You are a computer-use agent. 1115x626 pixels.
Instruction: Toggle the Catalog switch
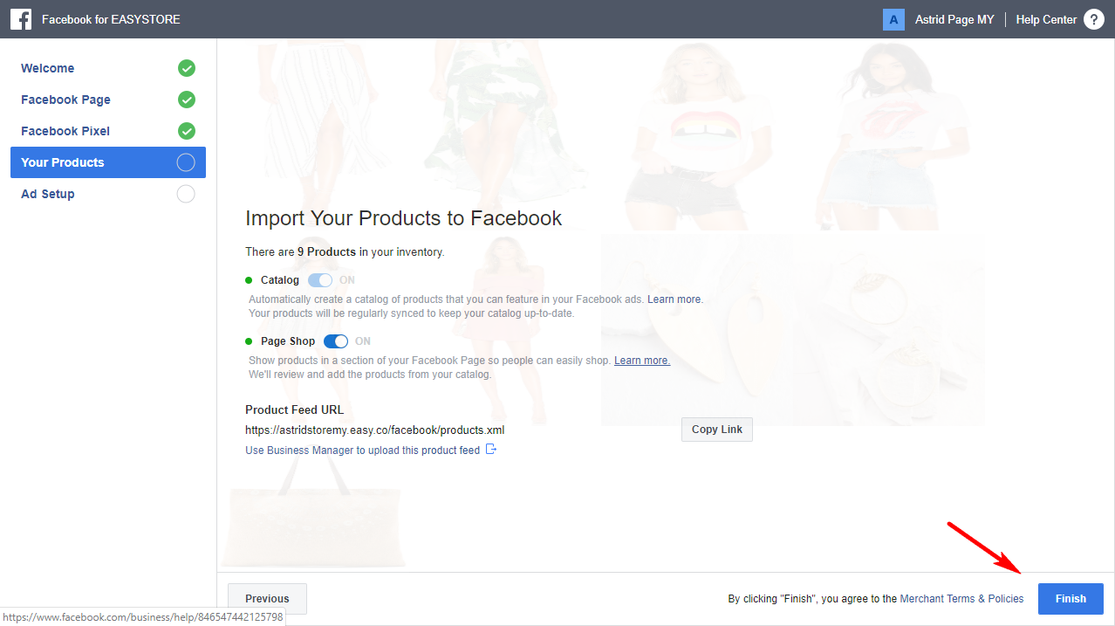(x=320, y=280)
